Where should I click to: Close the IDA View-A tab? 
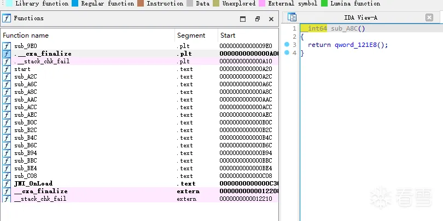coord(429,17)
